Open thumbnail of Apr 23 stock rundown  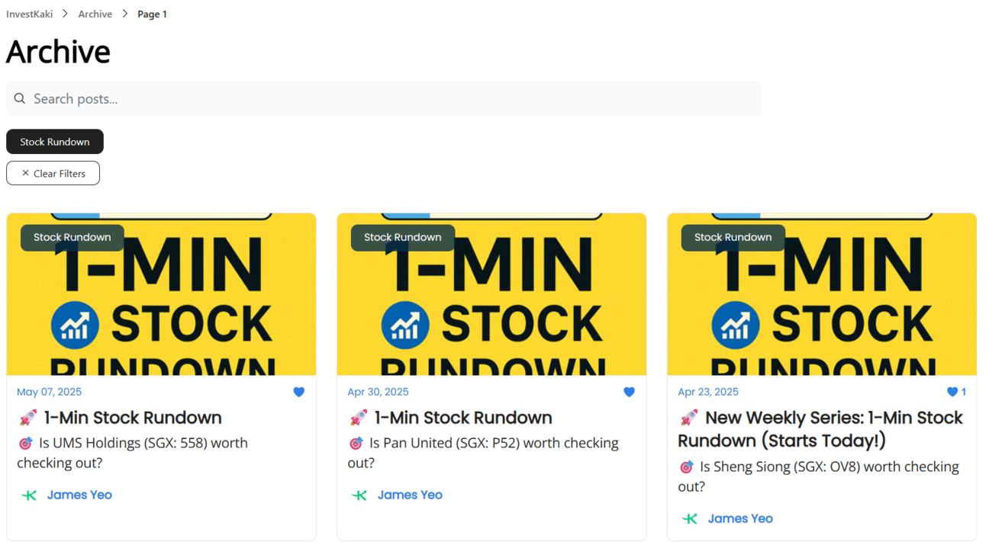point(822,294)
